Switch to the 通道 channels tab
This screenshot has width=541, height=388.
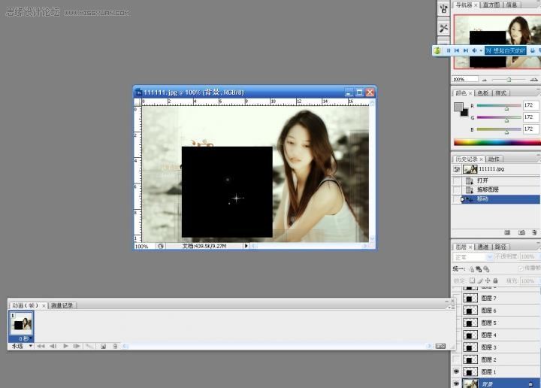click(x=483, y=247)
